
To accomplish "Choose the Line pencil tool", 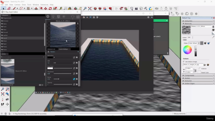I will [14, 8].
